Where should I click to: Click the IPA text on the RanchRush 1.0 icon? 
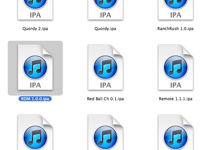pyautogui.click(x=175, y=15)
